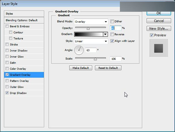Open the Satin settings row
This screenshot has width=175, height=132.
coord(24,63)
